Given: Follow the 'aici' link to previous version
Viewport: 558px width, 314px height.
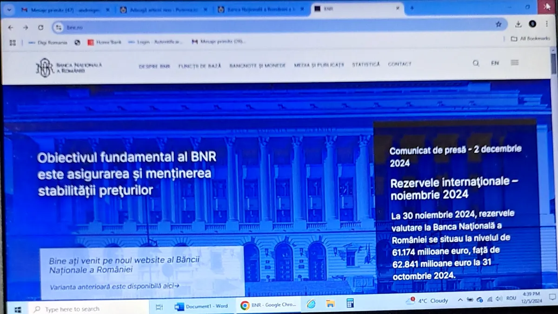Looking at the screenshot, I should [x=171, y=286].
